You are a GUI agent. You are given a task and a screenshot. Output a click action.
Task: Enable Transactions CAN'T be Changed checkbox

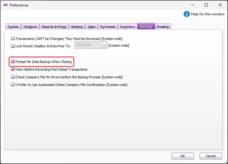(13, 38)
